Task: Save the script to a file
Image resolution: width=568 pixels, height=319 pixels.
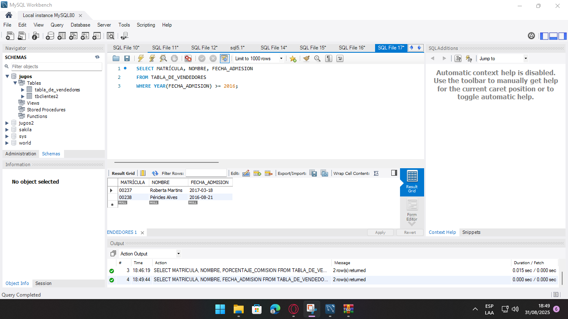Action: (x=127, y=59)
